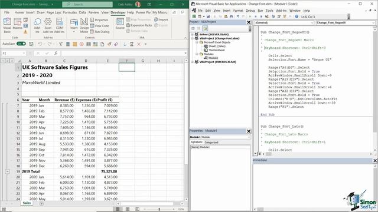Open the Name Box dropdown arrow
The width and height of the screenshot is (378, 212).
[x=24, y=53]
